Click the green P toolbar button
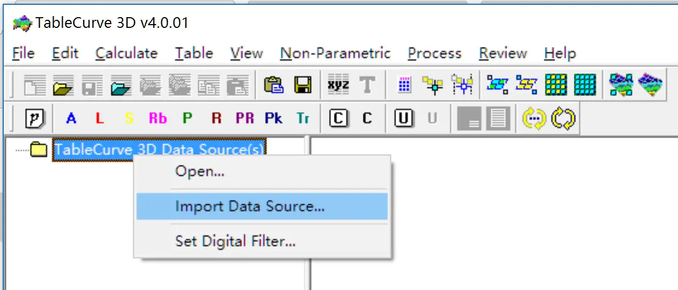 pyautogui.click(x=187, y=118)
